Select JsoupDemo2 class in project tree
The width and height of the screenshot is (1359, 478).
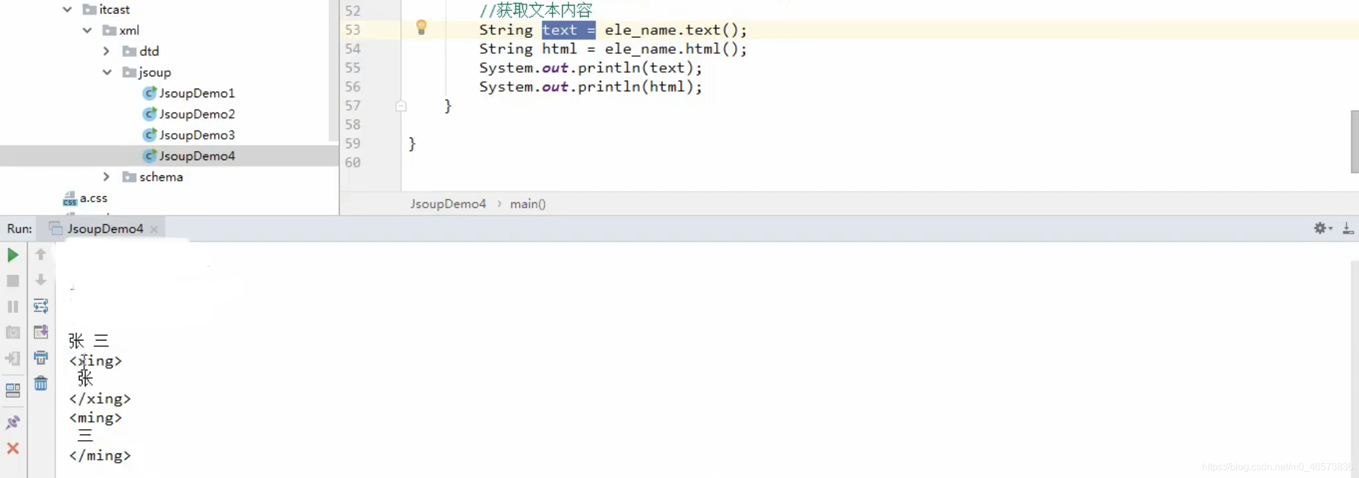[189, 114]
